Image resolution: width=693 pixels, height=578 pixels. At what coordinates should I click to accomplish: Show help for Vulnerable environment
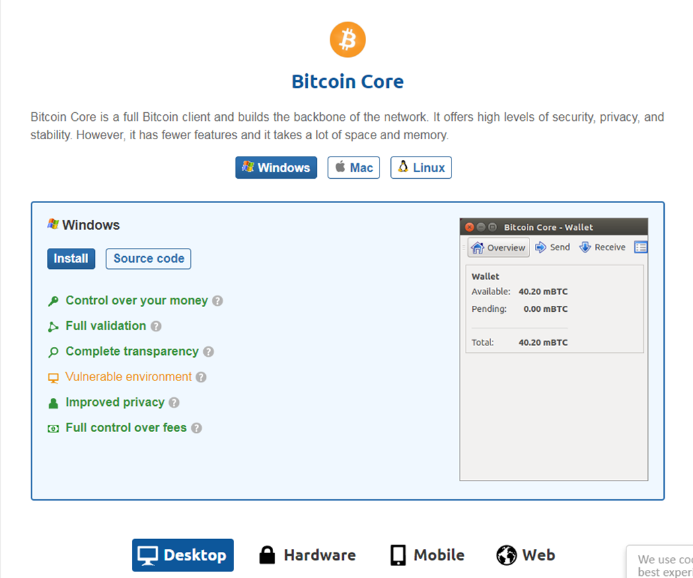[201, 377]
